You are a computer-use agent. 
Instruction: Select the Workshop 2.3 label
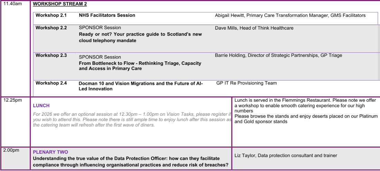point(51,55)
